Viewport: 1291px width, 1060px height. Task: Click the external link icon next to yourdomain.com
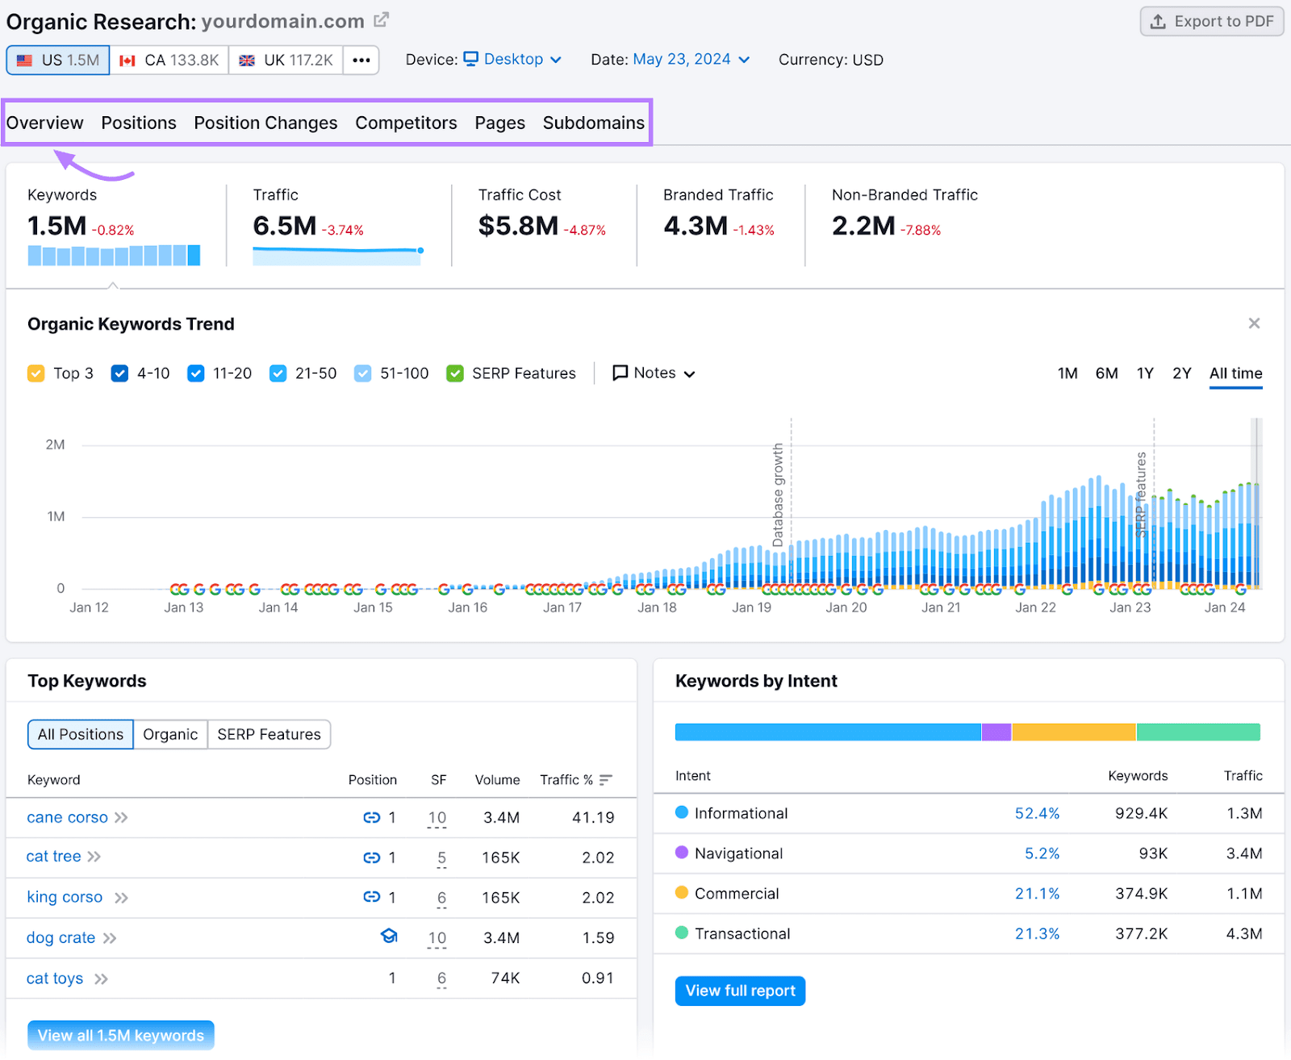(x=381, y=19)
